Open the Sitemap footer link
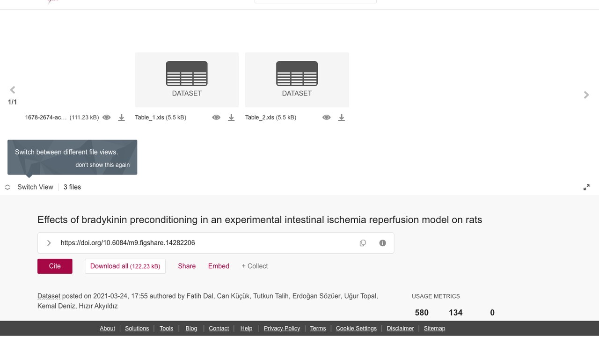599x337 pixels. click(434, 329)
